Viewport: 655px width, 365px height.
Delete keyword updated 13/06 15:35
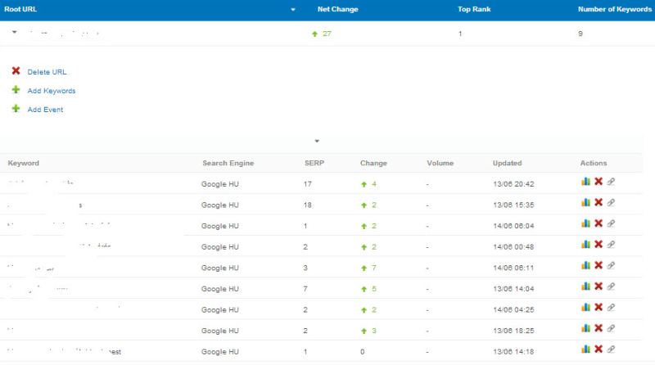pyautogui.click(x=599, y=204)
